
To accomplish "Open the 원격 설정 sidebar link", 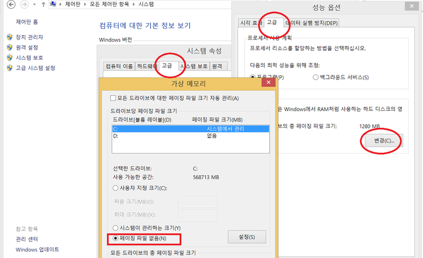I will [x=27, y=47].
